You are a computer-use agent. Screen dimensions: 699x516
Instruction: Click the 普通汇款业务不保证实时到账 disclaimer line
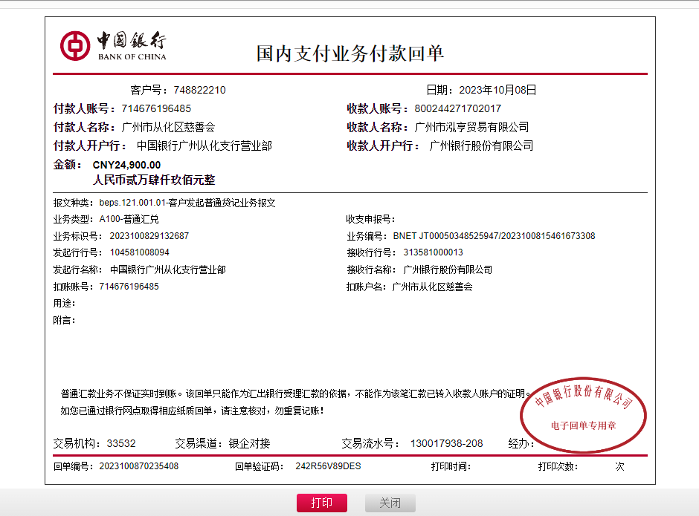click(x=296, y=393)
